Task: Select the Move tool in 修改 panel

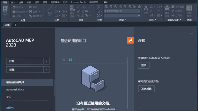Action: point(78,7)
